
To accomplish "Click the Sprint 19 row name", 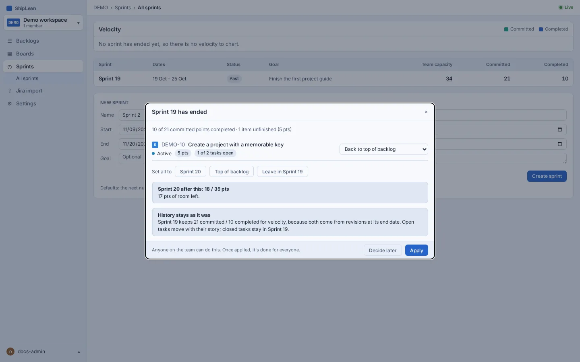I will (110, 79).
